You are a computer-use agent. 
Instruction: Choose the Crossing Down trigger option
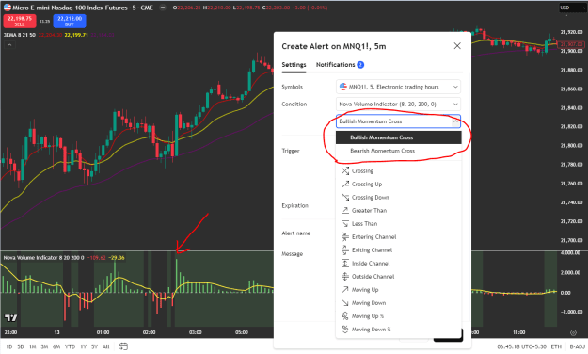tap(399, 197)
